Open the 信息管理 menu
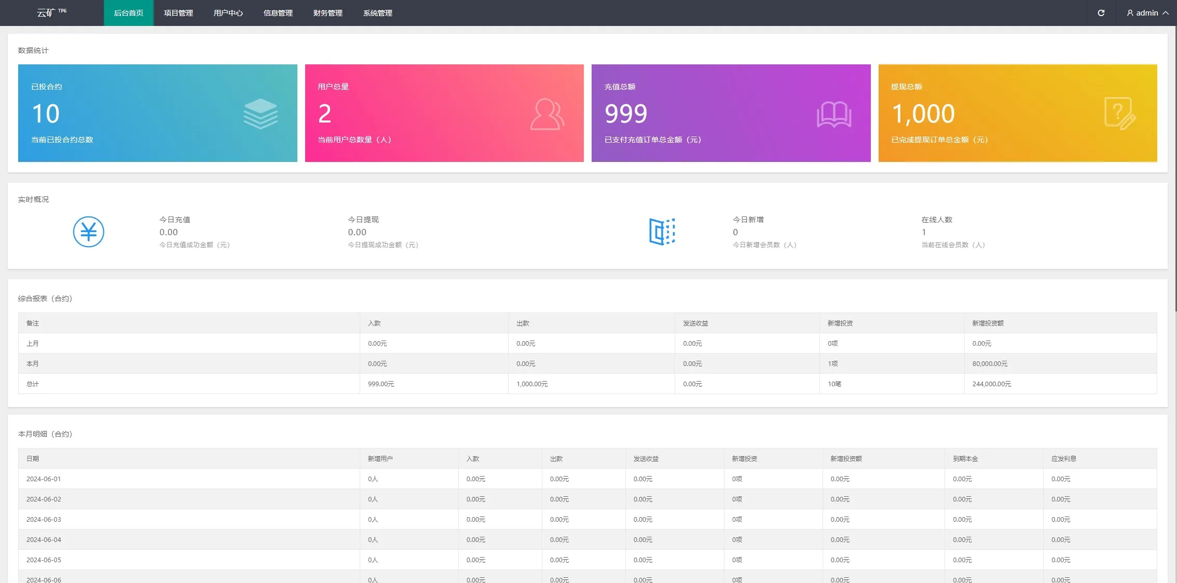1177x583 pixels. point(278,13)
